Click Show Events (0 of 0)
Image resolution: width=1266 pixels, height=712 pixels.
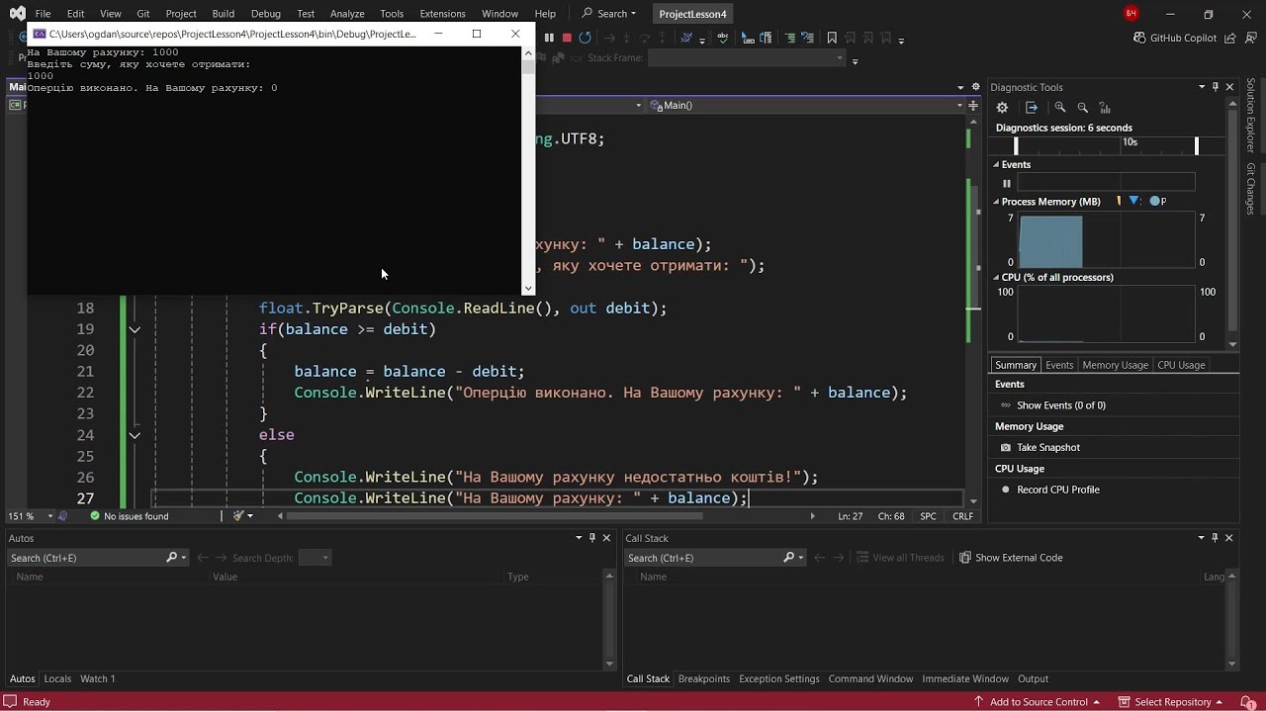(x=1053, y=405)
